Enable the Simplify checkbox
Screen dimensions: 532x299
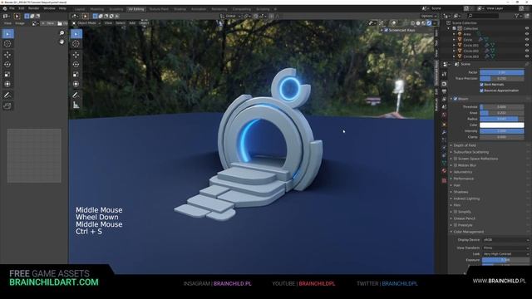coord(456,212)
